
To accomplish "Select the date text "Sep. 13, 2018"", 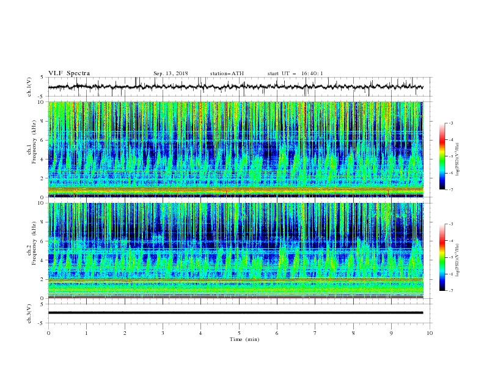I will pos(170,73).
